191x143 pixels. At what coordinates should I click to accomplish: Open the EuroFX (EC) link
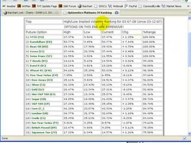[38, 66]
